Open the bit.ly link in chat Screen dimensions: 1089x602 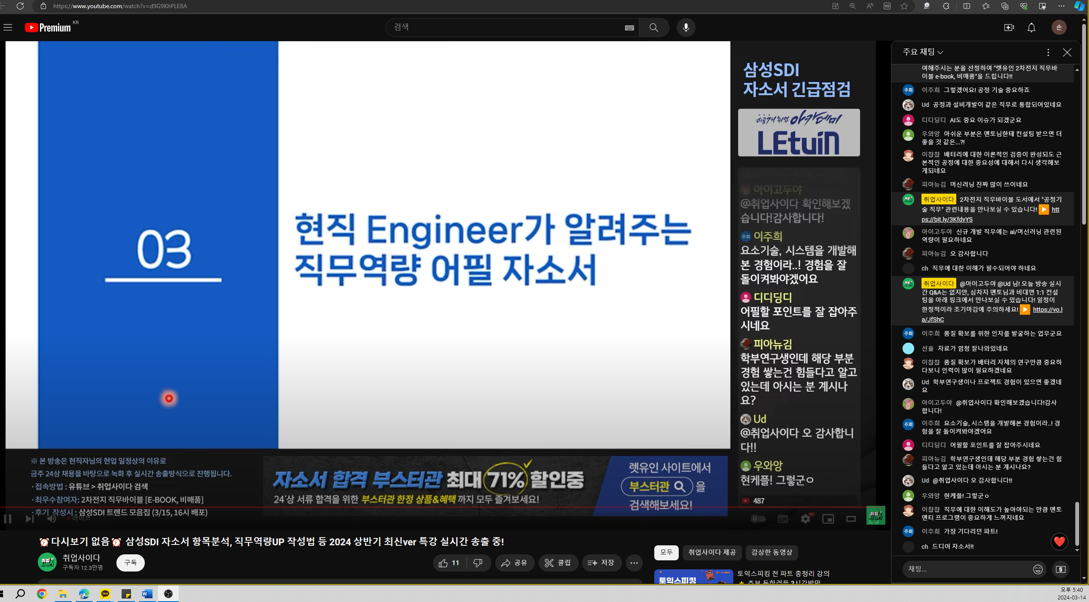coord(947,219)
